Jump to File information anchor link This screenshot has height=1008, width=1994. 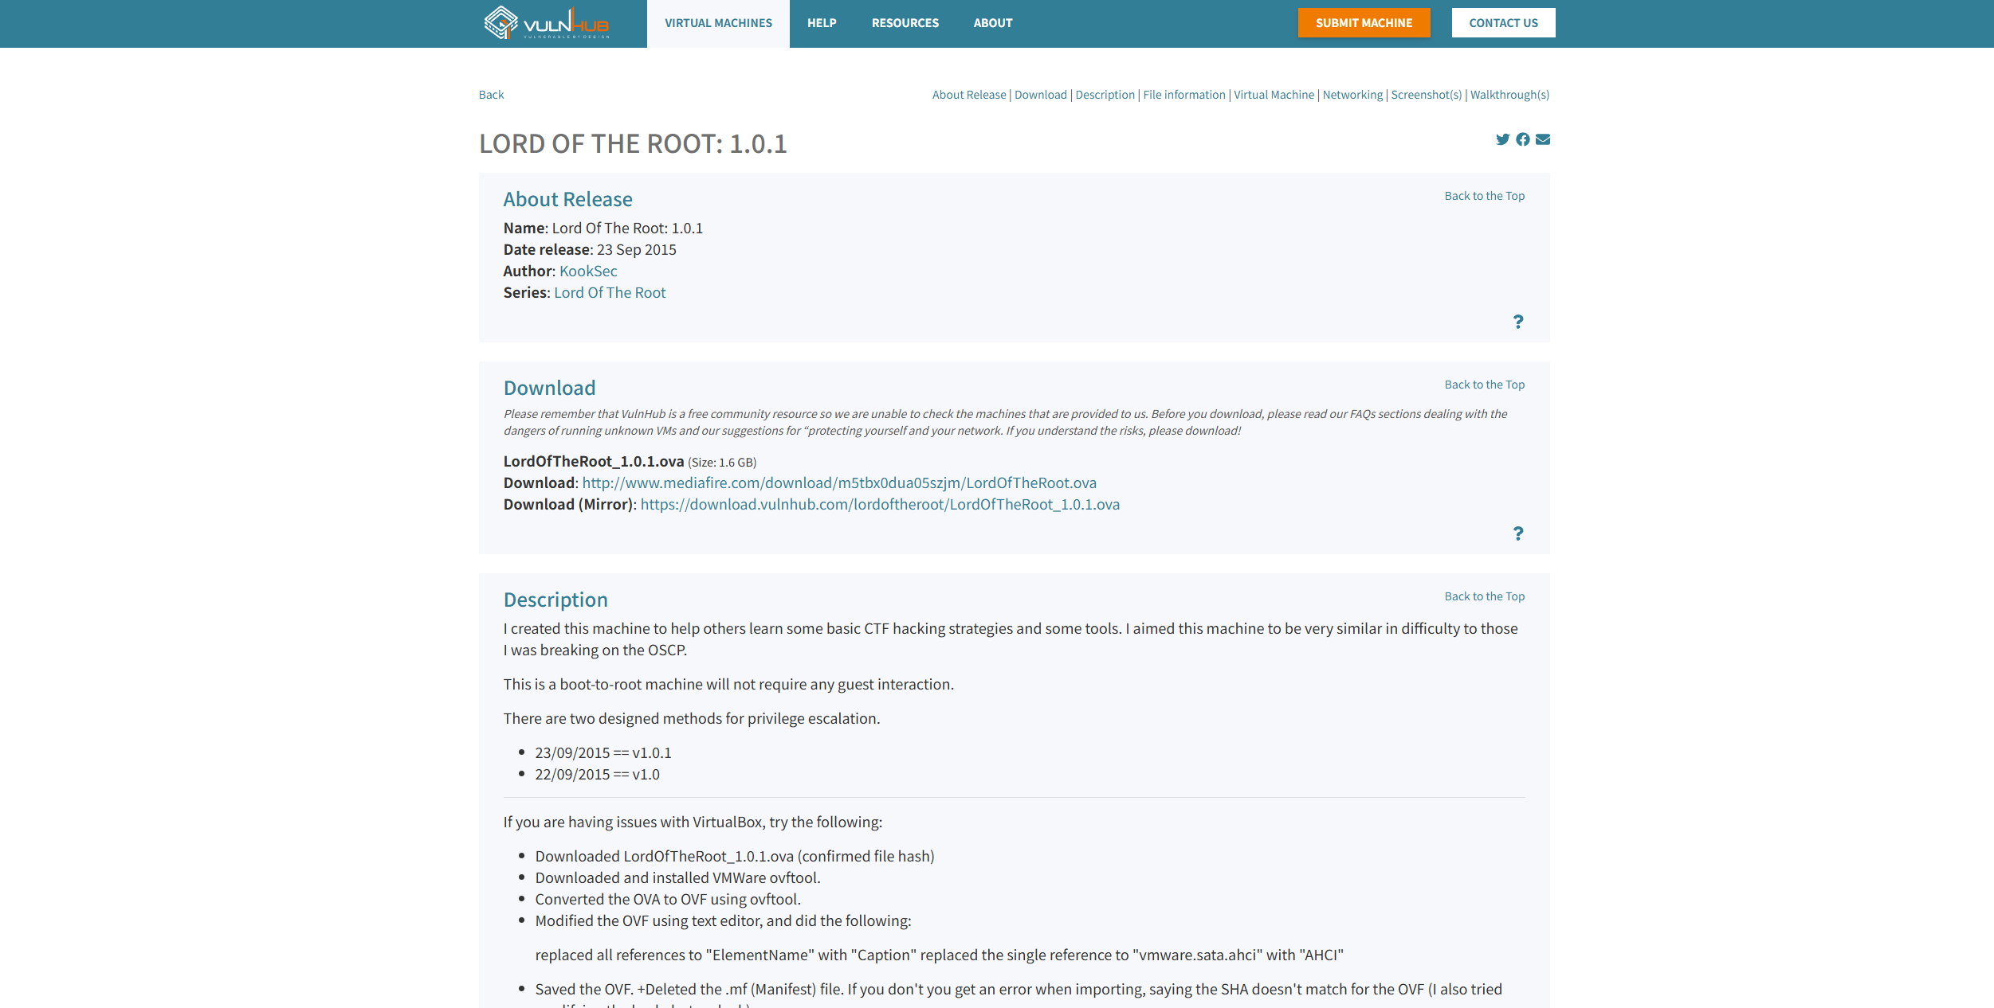click(x=1183, y=95)
